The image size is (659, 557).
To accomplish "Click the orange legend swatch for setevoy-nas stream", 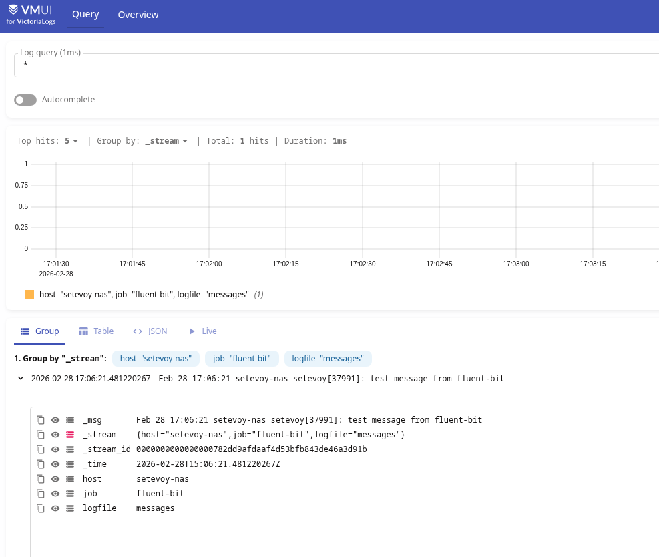I will click(x=29, y=295).
